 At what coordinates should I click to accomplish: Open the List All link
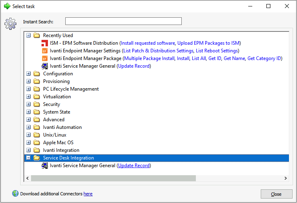(199, 58)
